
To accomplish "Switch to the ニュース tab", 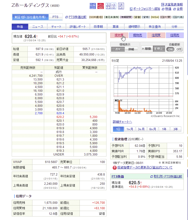I will coord(38,27).
